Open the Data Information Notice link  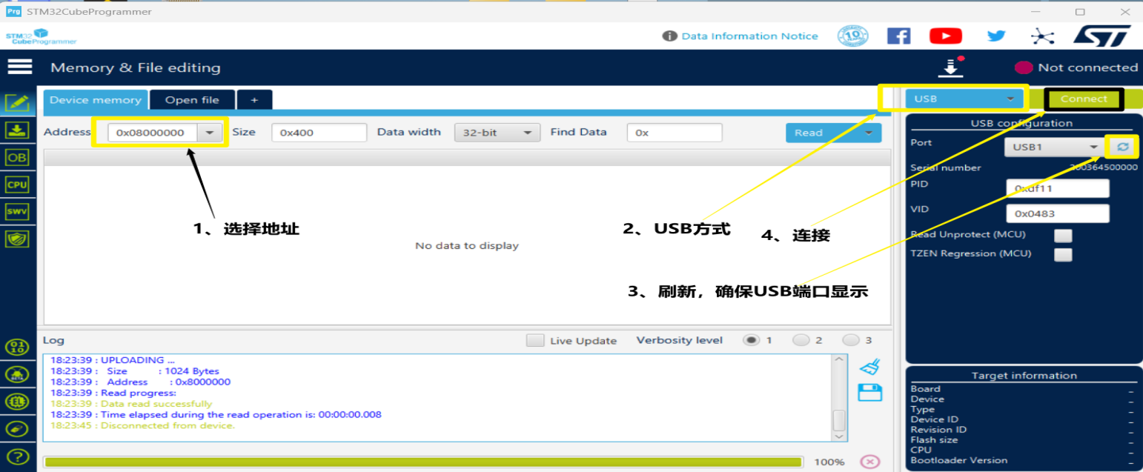749,36
